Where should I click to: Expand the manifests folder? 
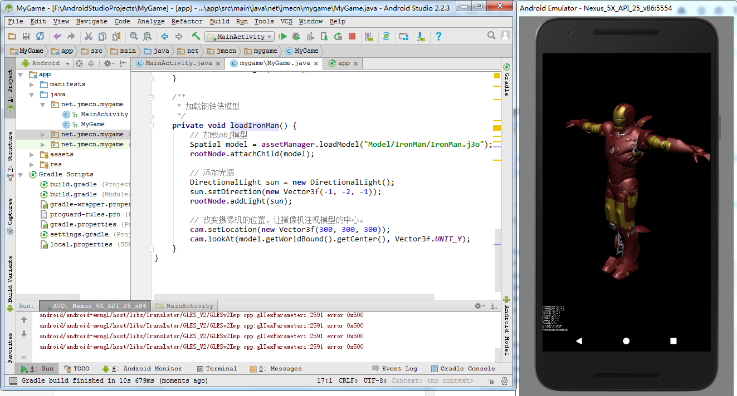point(32,85)
